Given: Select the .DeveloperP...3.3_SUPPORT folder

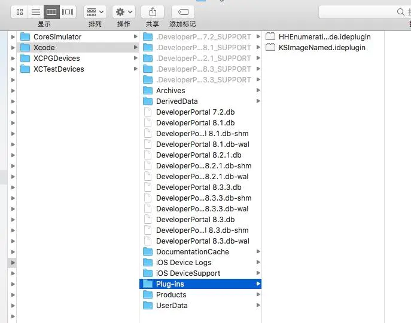Looking at the screenshot, I should point(200,80).
